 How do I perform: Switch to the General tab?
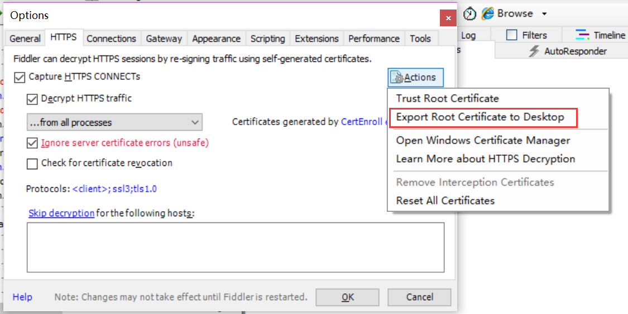point(25,39)
